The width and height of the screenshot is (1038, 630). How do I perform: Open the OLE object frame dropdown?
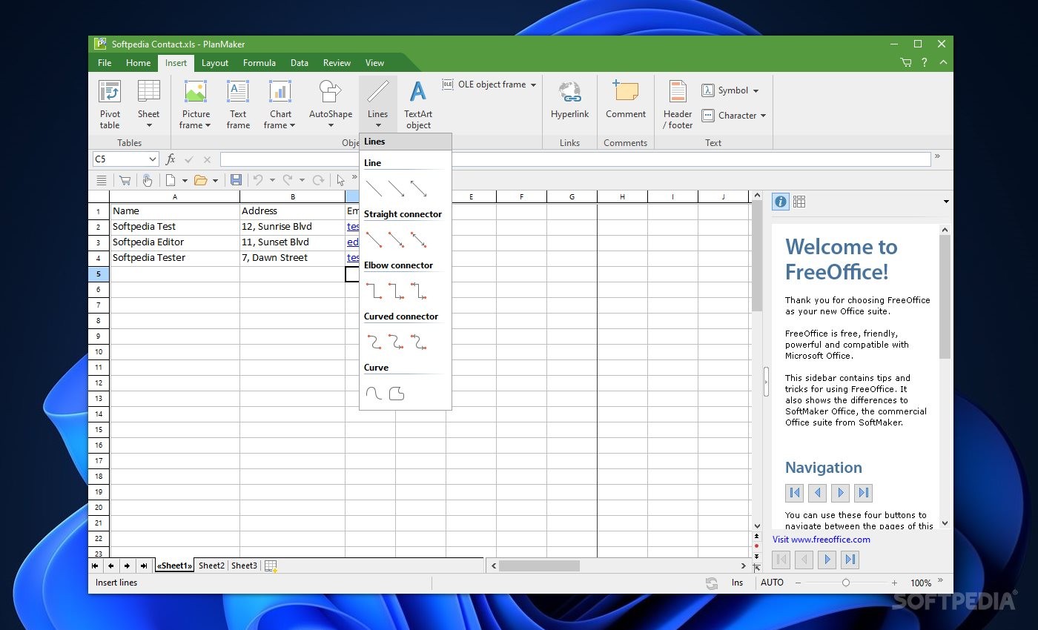coord(532,85)
